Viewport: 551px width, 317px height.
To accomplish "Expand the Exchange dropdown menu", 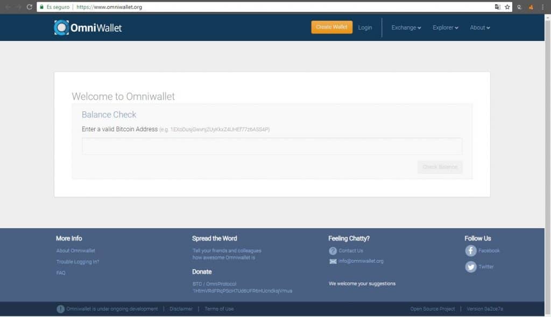I will tap(406, 27).
